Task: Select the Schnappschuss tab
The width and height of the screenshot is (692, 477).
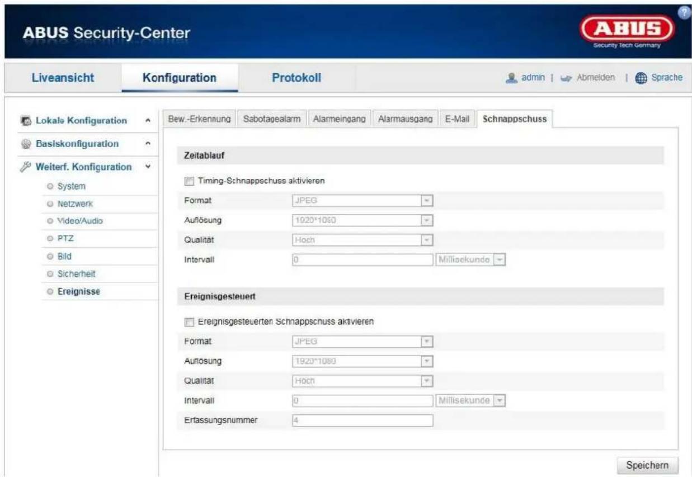Action: (515, 119)
